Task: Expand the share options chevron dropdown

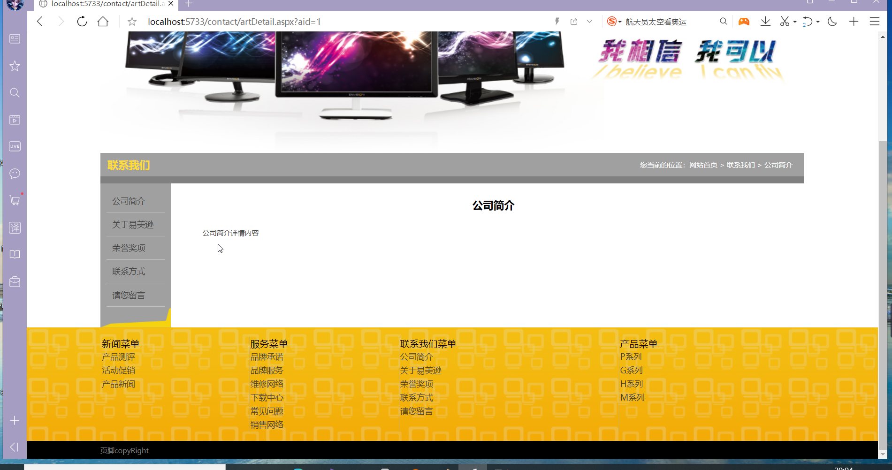Action: coord(590,21)
